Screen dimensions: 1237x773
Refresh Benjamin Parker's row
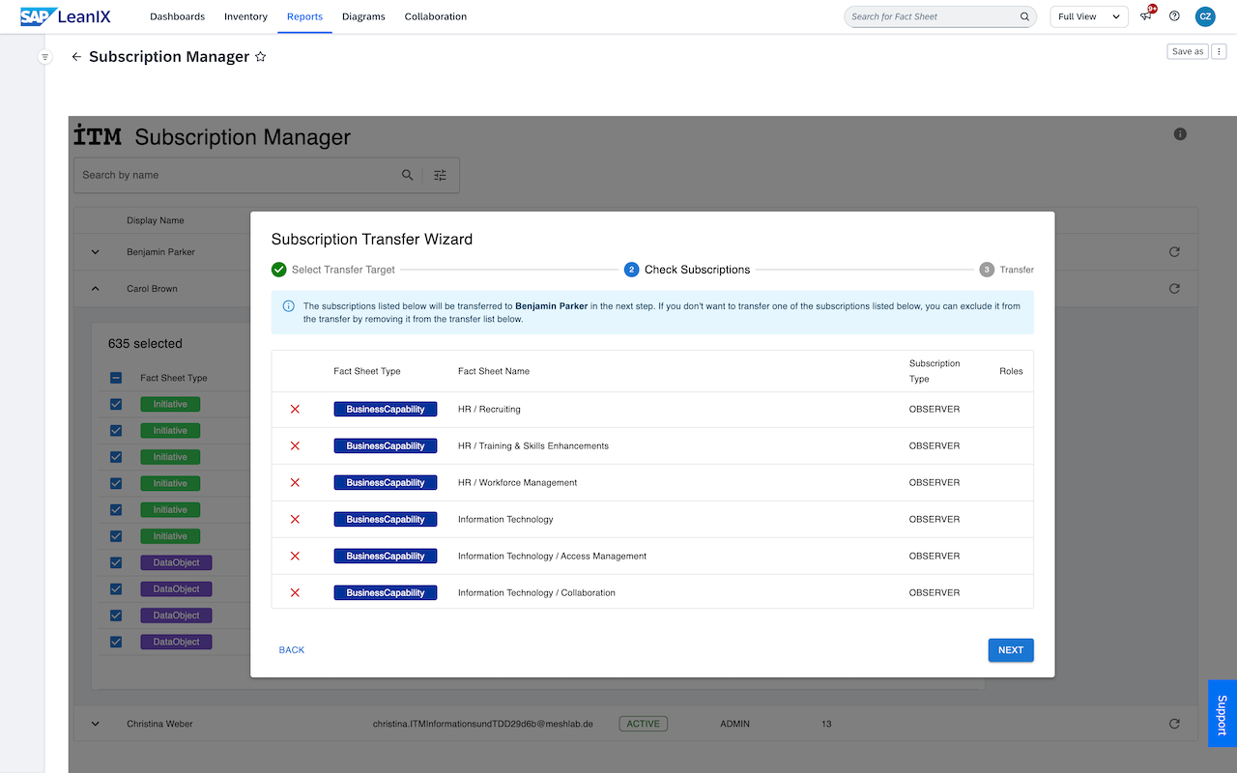coord(1174,252)
